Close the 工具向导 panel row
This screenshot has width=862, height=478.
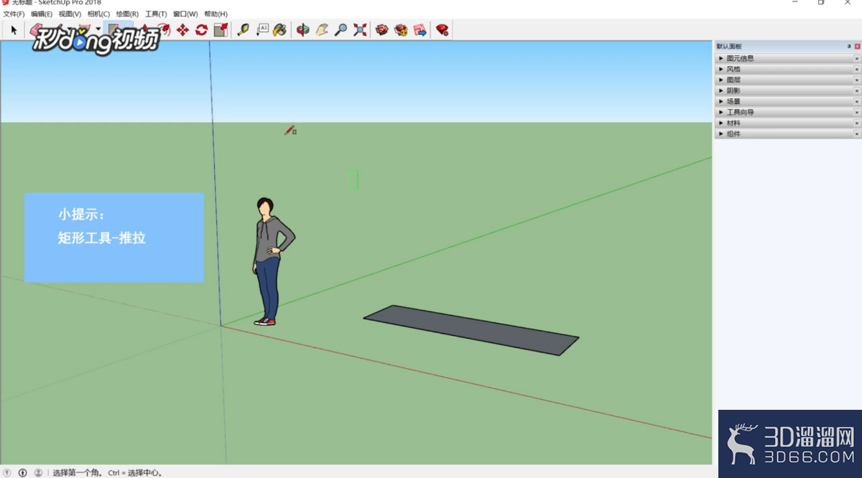[857, 112]
